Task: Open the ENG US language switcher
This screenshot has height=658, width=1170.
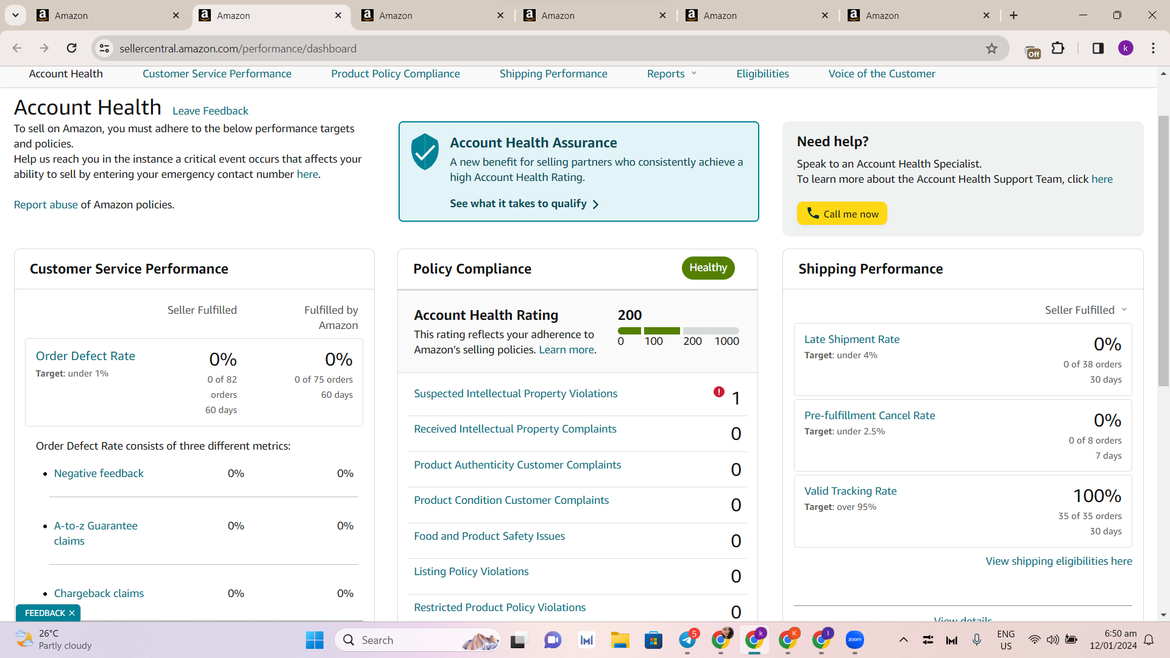Action: 1006,640
